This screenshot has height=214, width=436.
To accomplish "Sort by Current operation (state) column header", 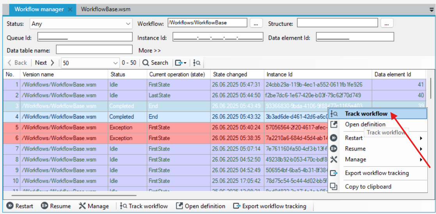I will [178, 74].
